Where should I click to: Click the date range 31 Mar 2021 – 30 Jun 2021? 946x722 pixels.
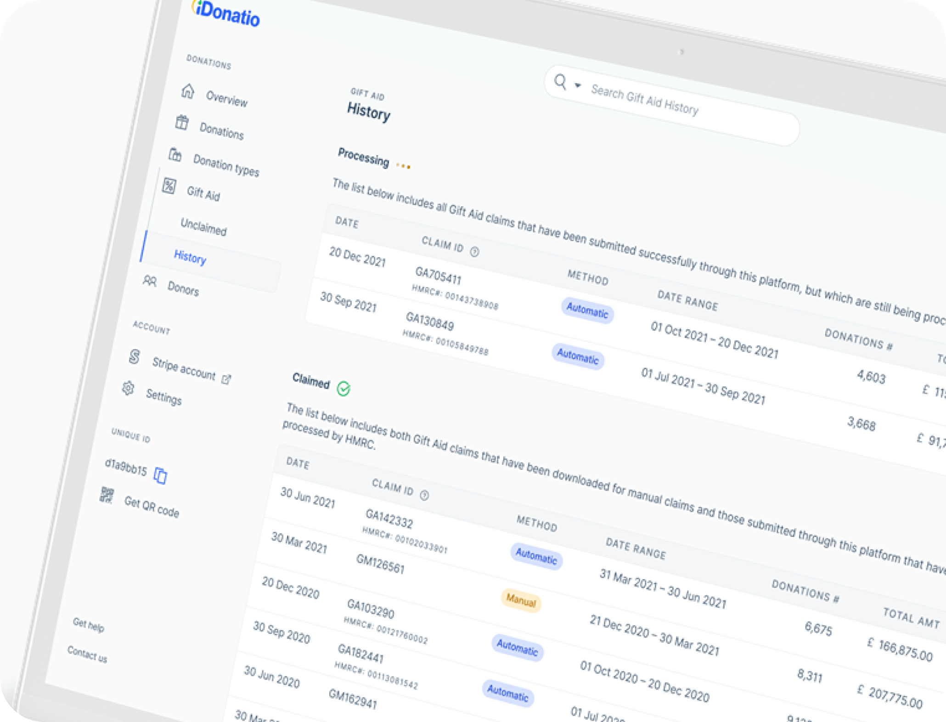coord(663,588)
